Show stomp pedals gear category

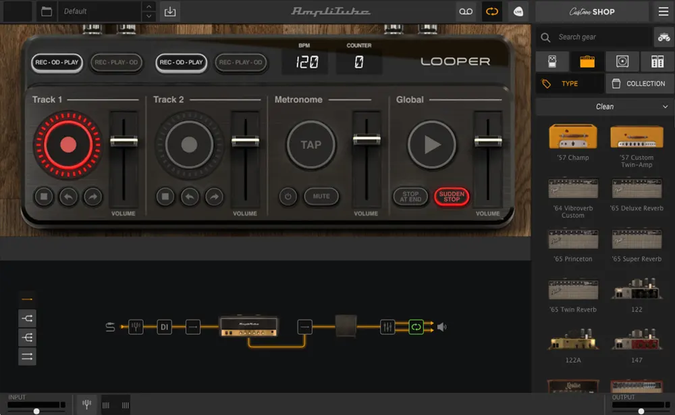552,62
